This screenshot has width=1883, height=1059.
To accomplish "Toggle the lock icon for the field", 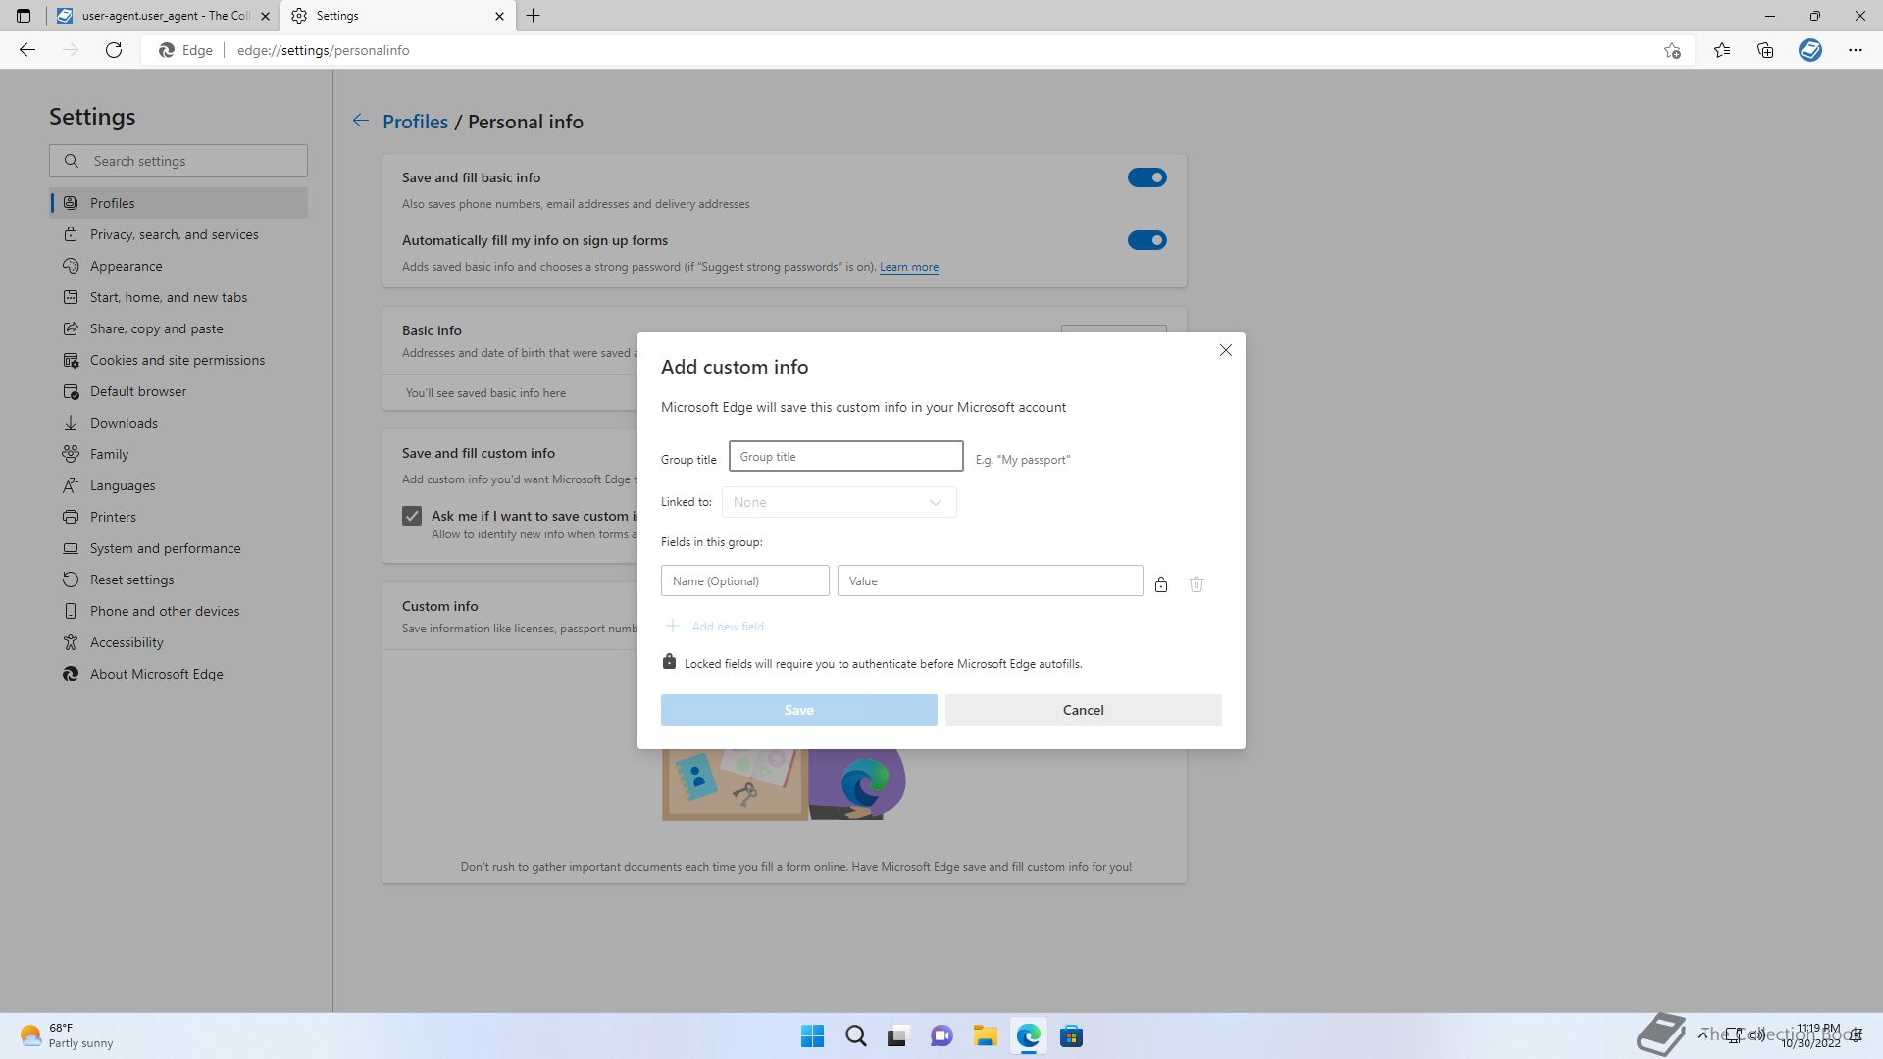I will pyautogui.click(x=1160, y=584).
